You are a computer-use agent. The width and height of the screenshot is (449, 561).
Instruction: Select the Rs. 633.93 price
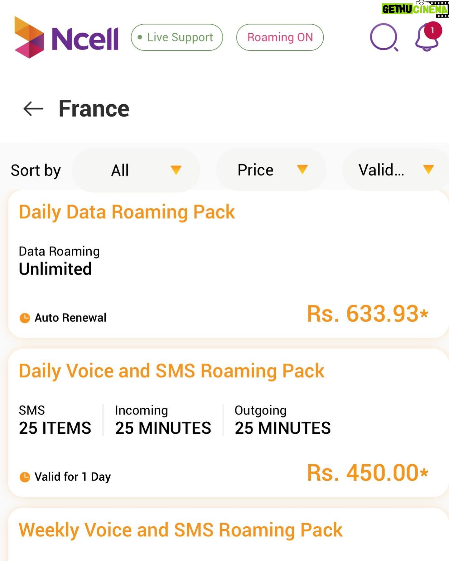[x=368, y=314]
